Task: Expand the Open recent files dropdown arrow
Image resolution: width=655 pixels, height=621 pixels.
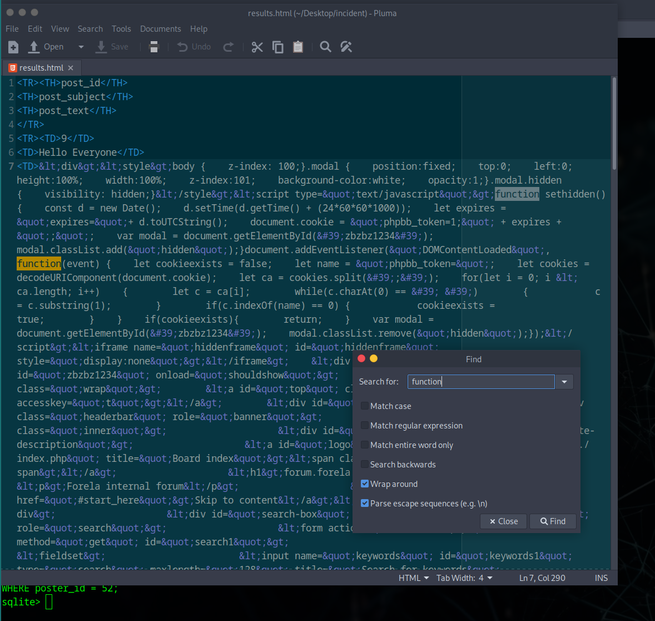Action: (81, 47)
